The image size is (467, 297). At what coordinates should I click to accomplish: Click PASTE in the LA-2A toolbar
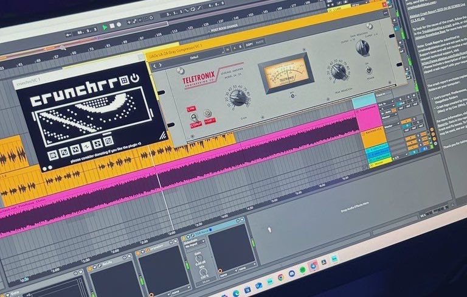(x=260, y=43)
